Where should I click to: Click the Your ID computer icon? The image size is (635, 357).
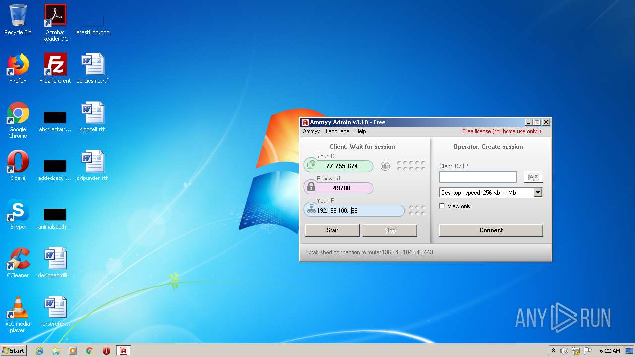point(311,165)
